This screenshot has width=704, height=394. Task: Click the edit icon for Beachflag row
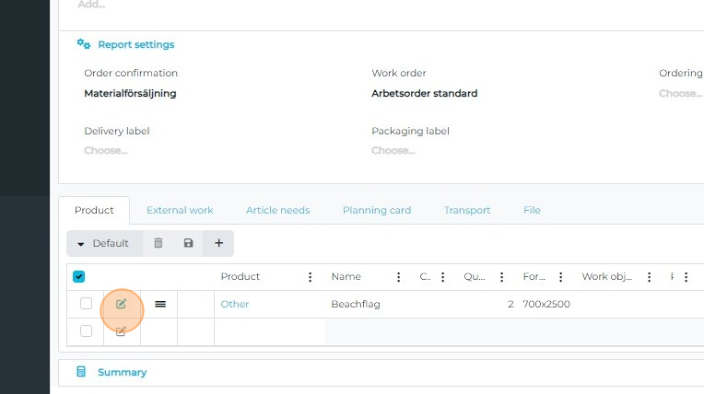coord(122,304)
